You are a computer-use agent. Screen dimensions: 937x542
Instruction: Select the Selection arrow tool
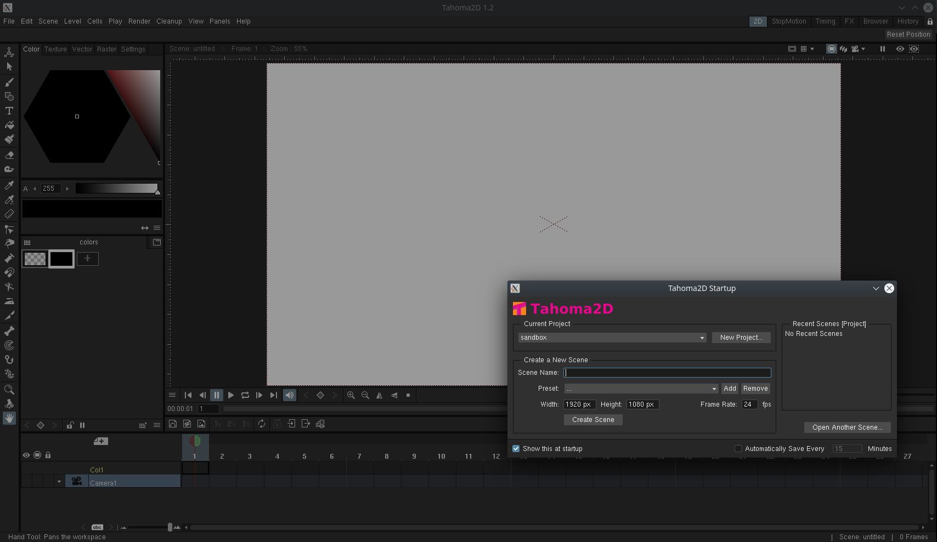coord(9,67)
